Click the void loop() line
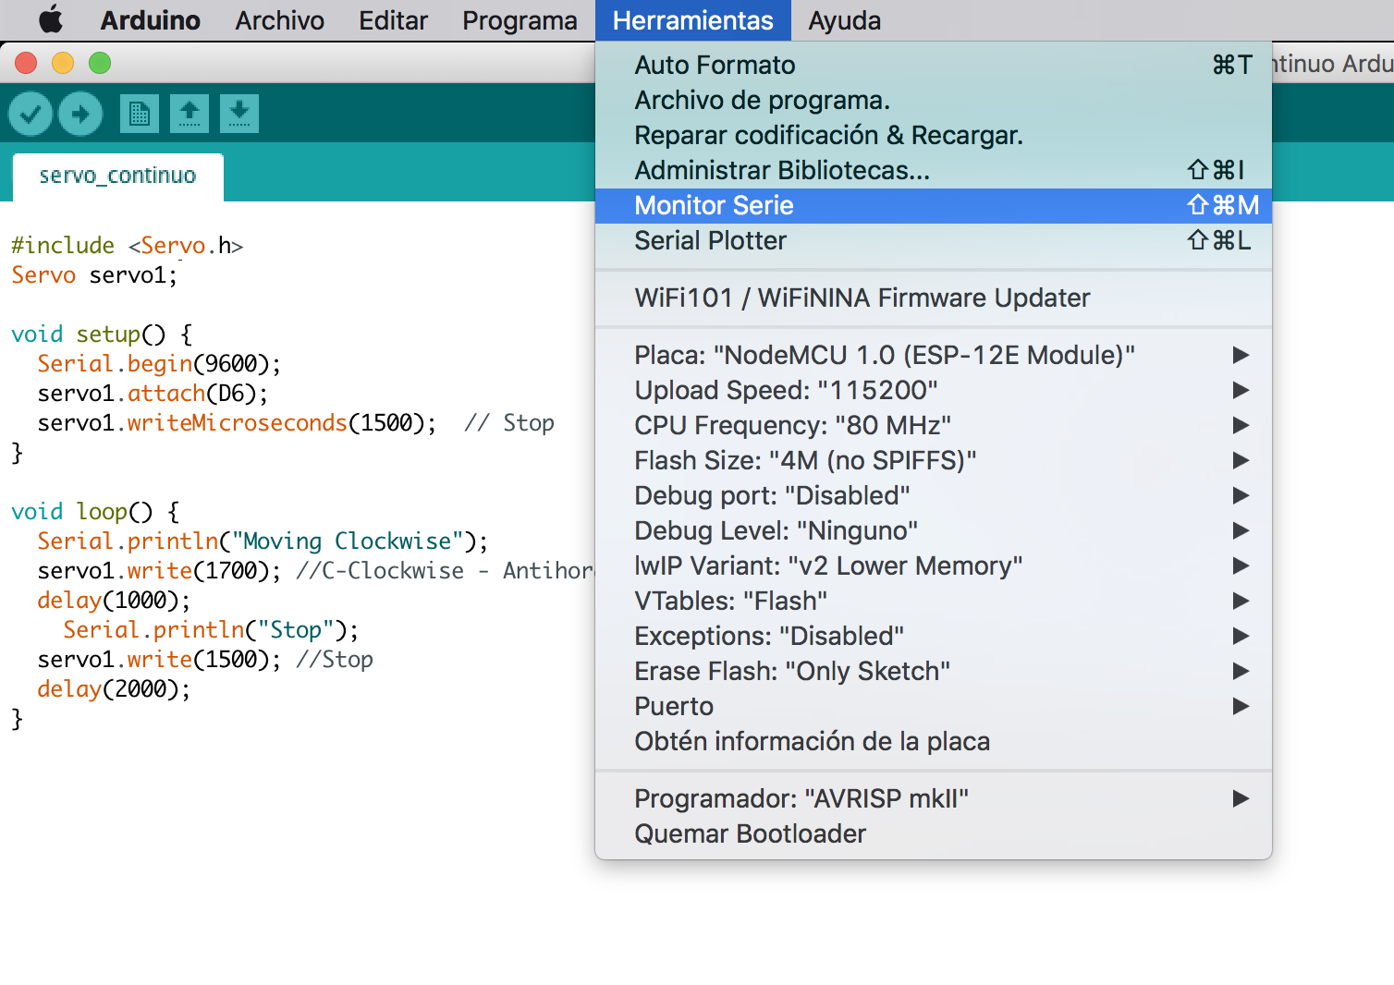This screenshot has width=1394, height=985. pyautogui.click(x=95, y=512)
